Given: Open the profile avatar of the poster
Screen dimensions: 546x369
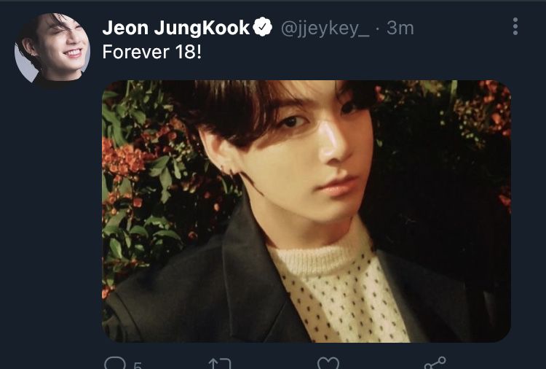Looking at the screenshot, I should (52, 50).
